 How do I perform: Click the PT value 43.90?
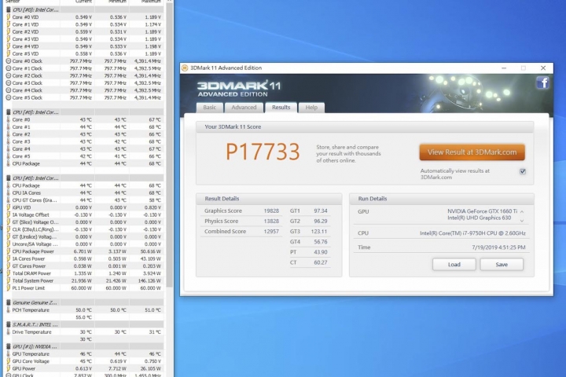[x=320, y=252]
